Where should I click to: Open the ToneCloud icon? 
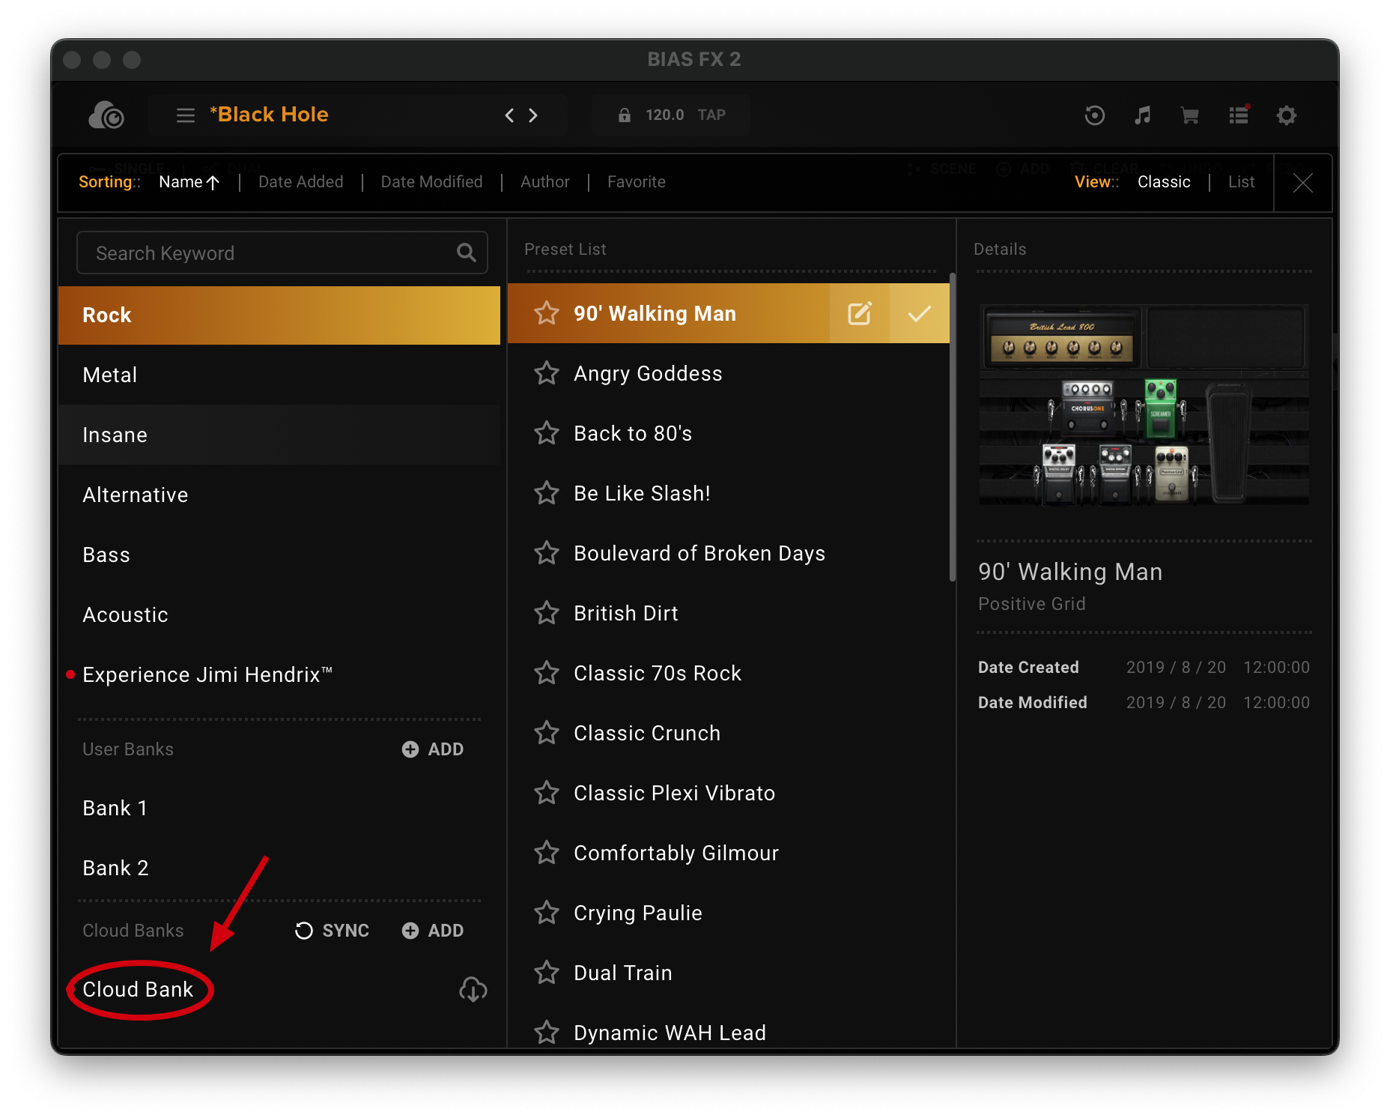point(106,115)
